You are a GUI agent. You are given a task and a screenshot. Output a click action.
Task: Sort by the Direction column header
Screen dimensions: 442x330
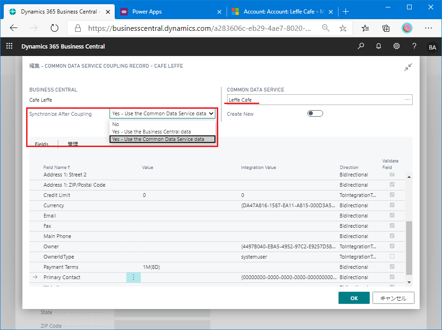click(349, 168)
